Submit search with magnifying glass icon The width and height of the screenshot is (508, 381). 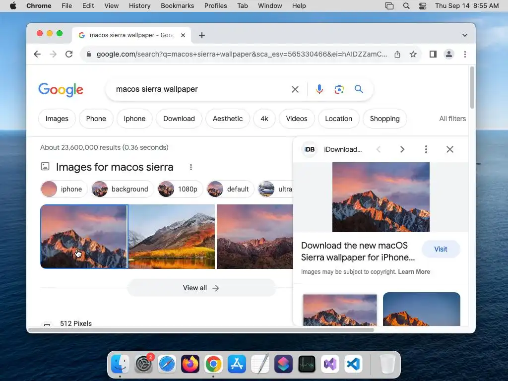[359, 89]
